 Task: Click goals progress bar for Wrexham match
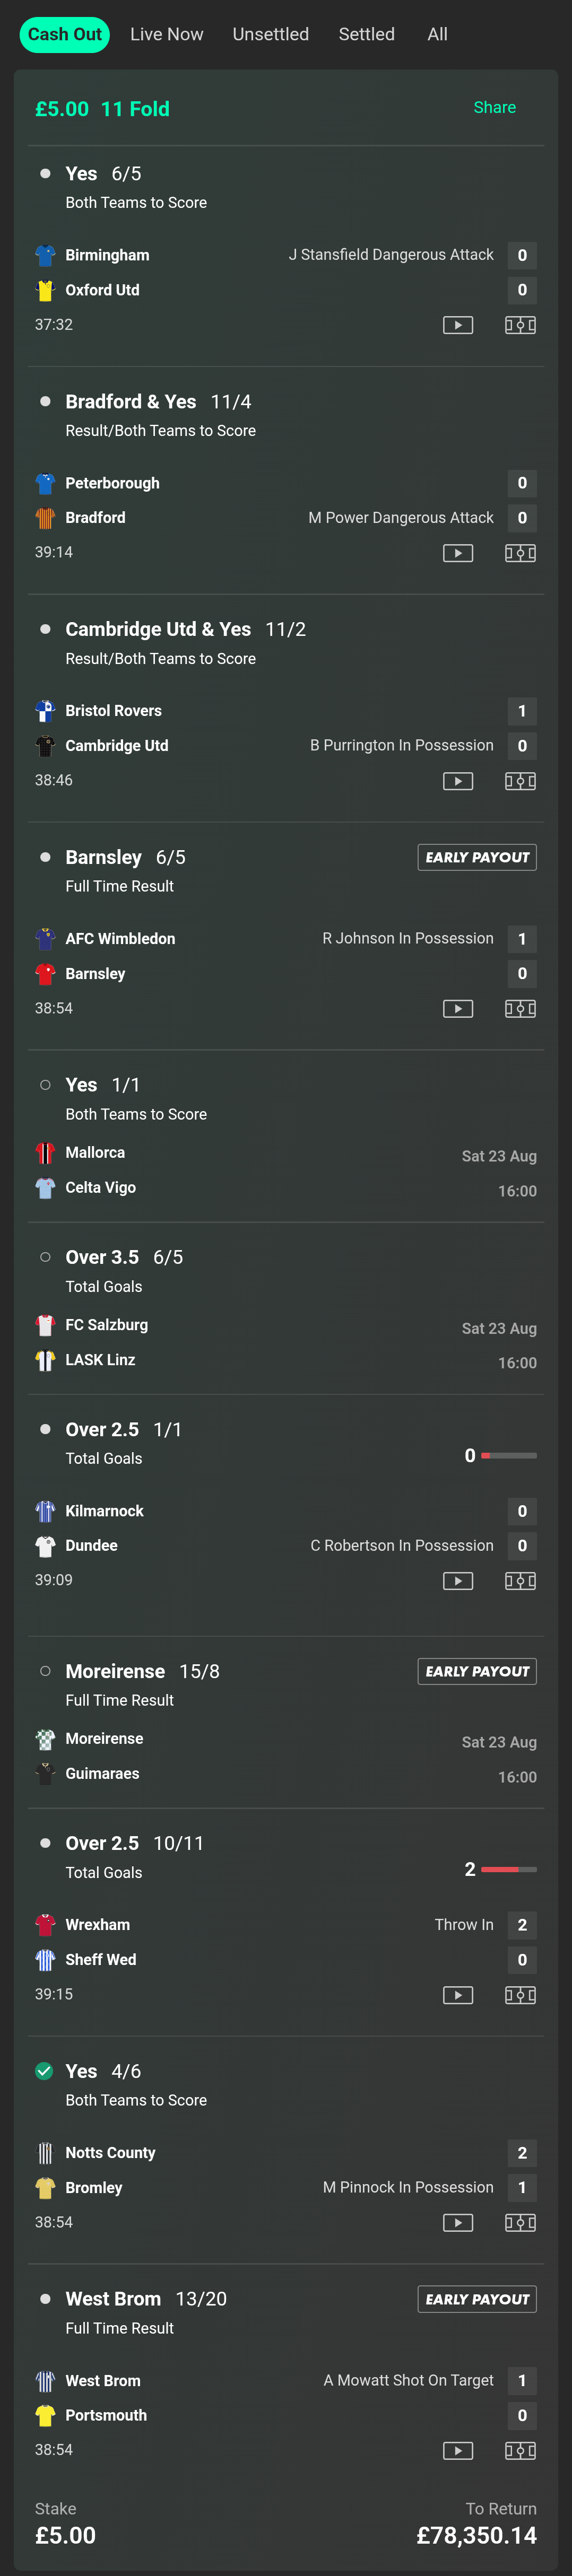coord(508,1869)
